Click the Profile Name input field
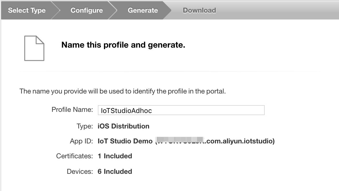This screenshot has width=339, height=191. click(181, 110)
